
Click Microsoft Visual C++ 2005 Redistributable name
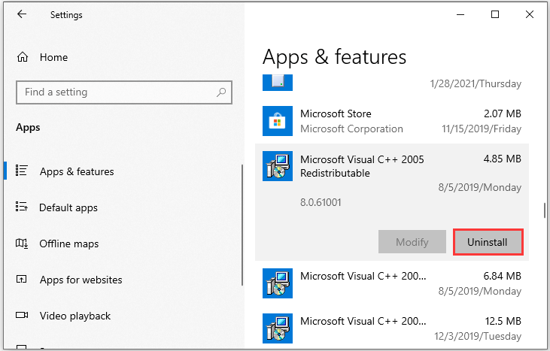click(x=362, y=166)
